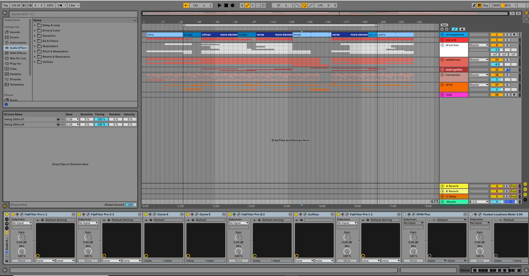
Task: Unfold the ambiences group track
Action: 442,60
